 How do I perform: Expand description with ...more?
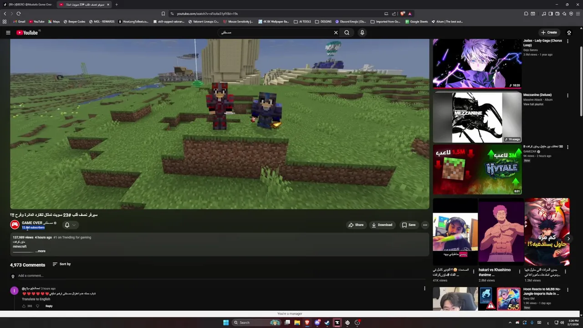point(41,251)
